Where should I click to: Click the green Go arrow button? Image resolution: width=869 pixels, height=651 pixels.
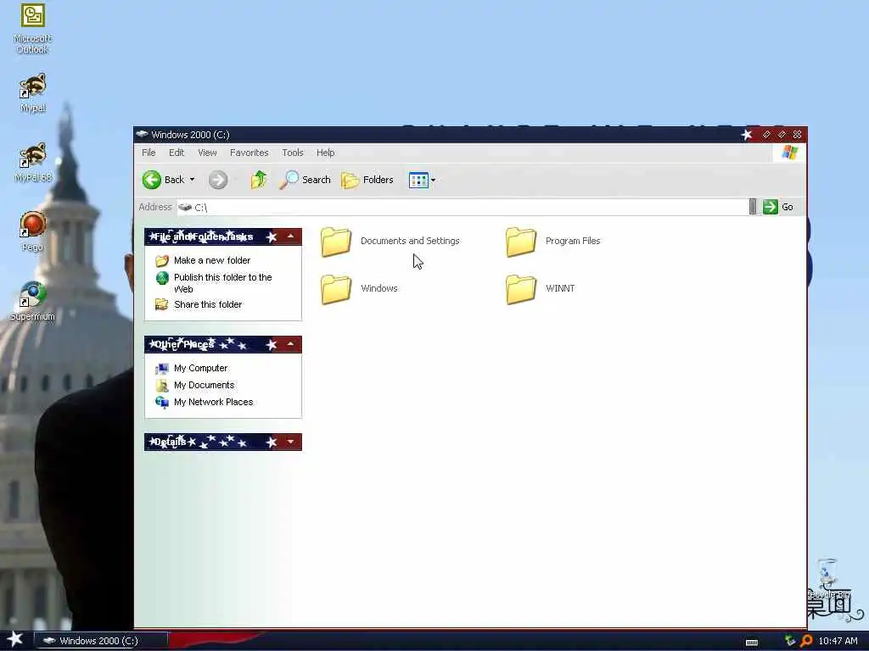click(770, 207)
